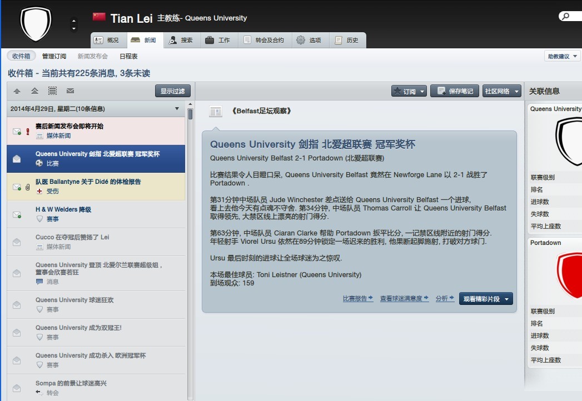Click the single up-arrow icon above message list
The height and width of the screenshot is (401, 582).
(17, 91)
